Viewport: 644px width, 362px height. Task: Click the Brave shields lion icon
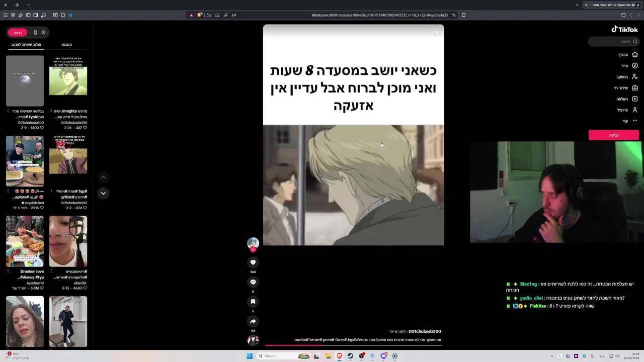[199, 15]
